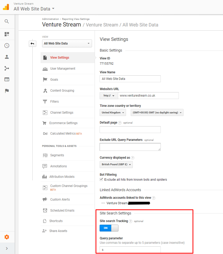Click the Venture Stream linked AdWords account
Screen dimensions: 223x254
[x=117, y=203]
